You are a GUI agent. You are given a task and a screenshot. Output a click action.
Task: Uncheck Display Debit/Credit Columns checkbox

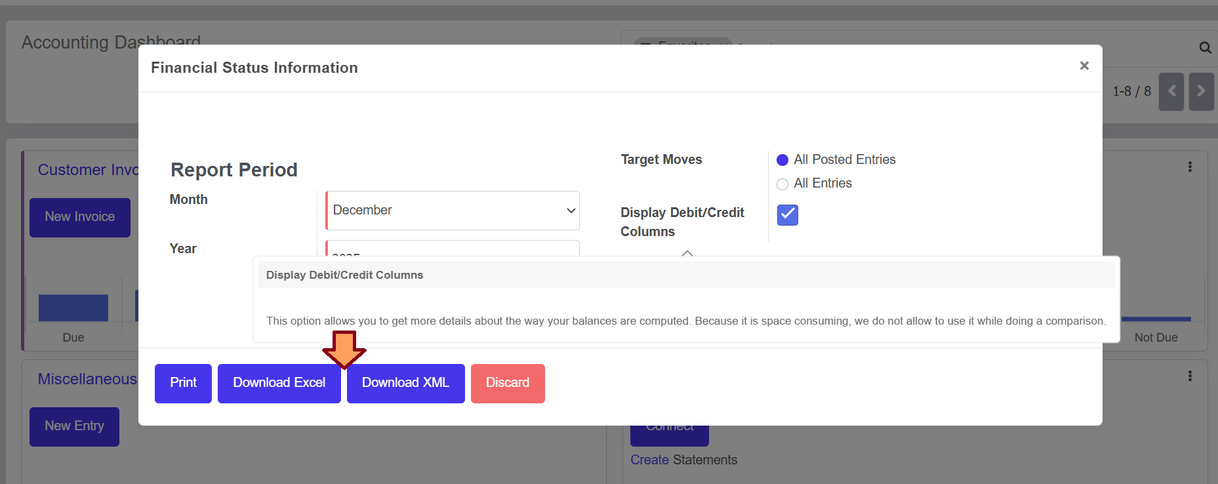[x=787, y=214]
